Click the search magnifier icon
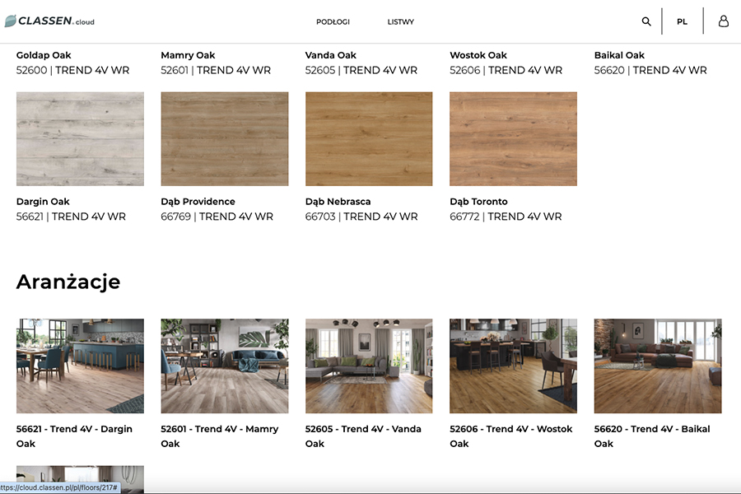 (646, 21)
